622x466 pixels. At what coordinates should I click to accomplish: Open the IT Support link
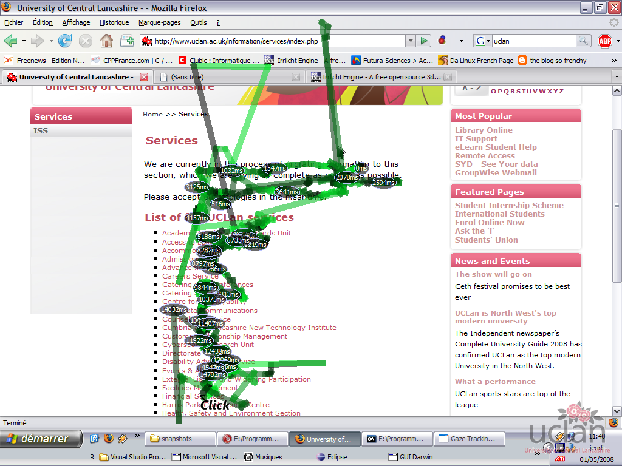click(476, 139)
